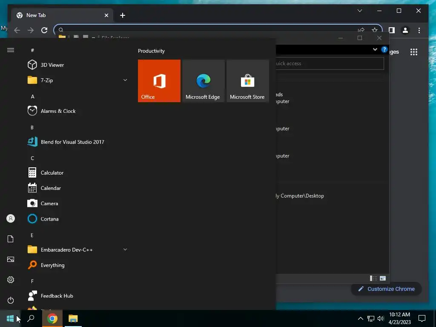Click Chrome's back arrow
Image resolution: width=436 pixels, height=327 pixels.
pos(17,30)
